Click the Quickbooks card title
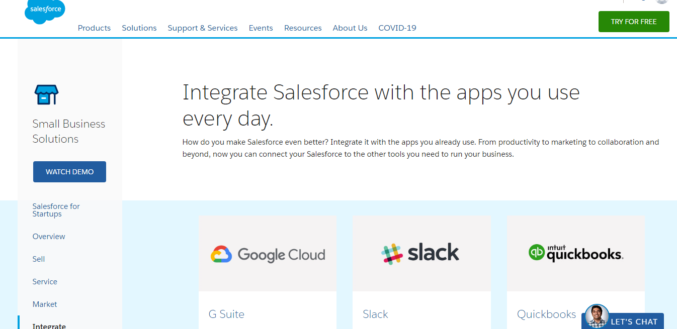This screenshot has width=677, height=329. 547,314
